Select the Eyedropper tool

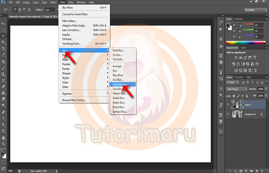click(x=3, y=55)
